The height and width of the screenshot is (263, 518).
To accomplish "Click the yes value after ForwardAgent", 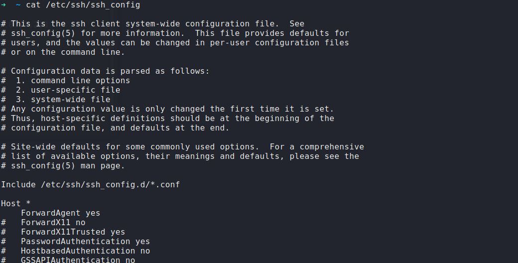I will 93,213.
